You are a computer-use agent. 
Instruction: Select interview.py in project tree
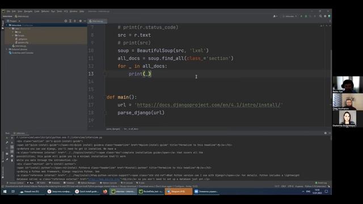click(x=19, y=46)
